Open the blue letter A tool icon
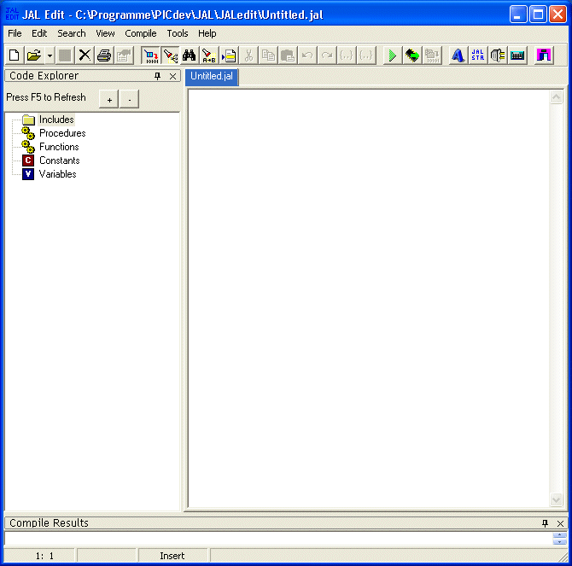Image resolution: width=572 pixels, height=566 pixels. pyautogui.click(x=458, y=55)
